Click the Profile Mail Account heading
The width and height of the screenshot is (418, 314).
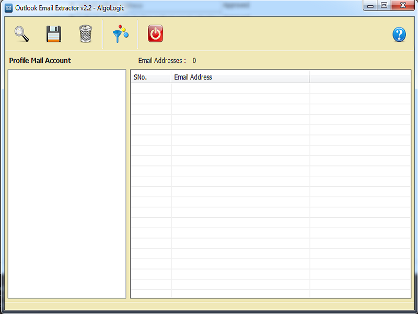click(x=40, y=60)
